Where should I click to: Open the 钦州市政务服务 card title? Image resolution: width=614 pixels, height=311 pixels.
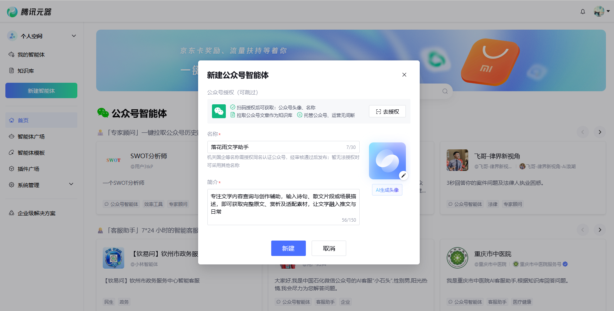[165, 254]
